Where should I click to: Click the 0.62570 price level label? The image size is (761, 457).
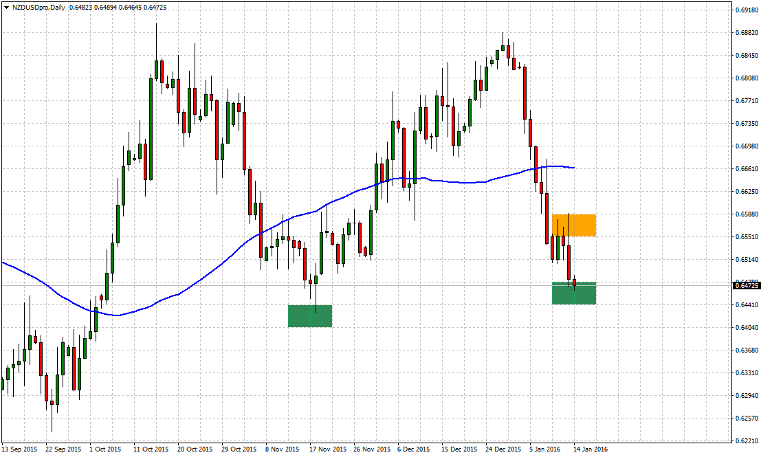coord(747,419)
